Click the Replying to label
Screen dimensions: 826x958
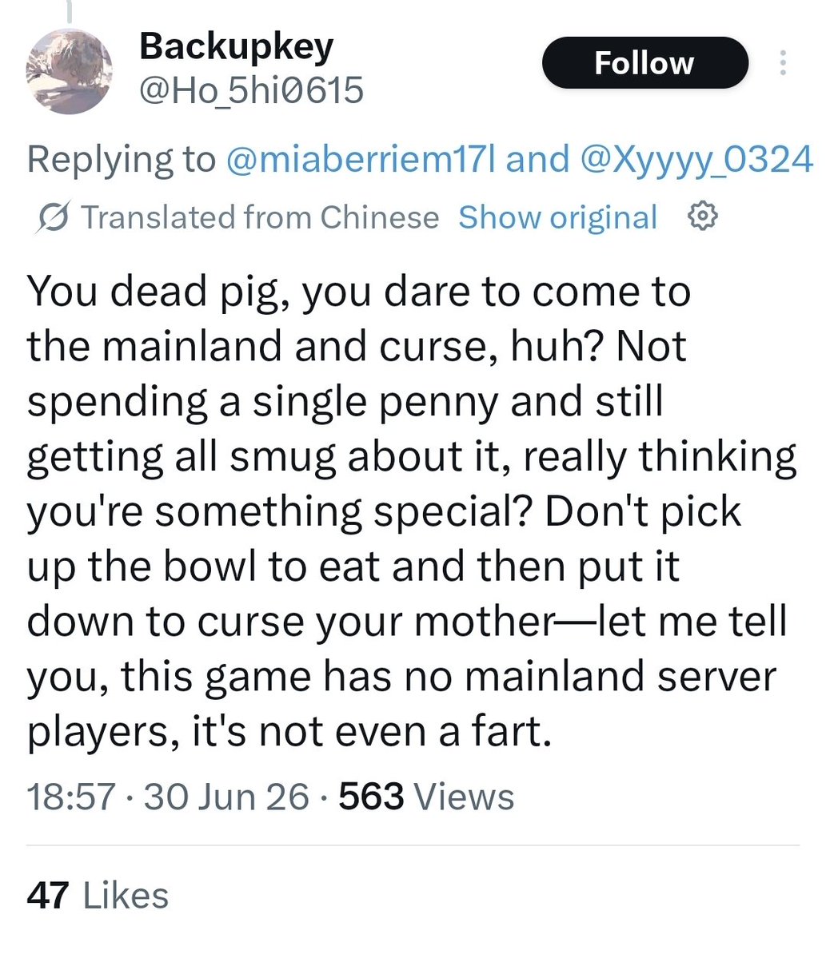coord(121,160)
